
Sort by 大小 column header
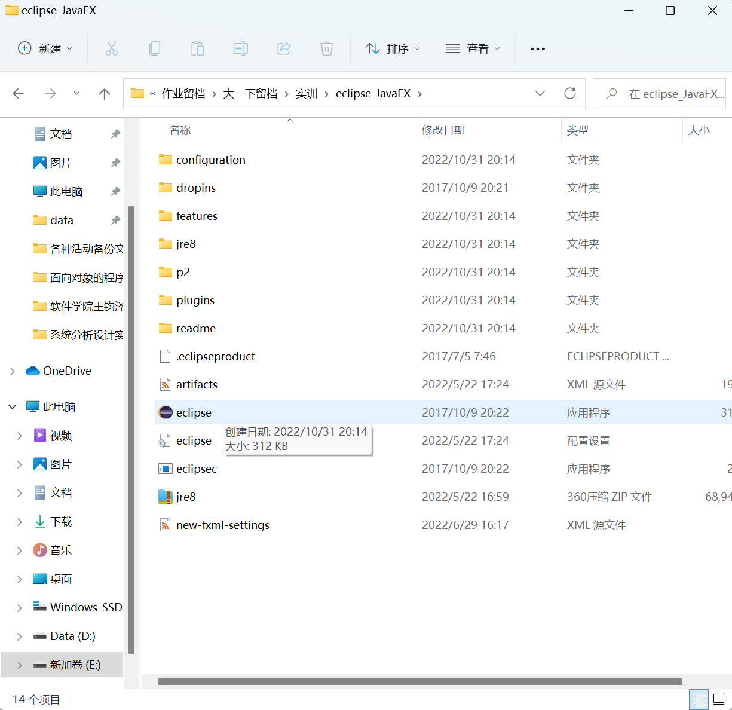pos(699,130)
